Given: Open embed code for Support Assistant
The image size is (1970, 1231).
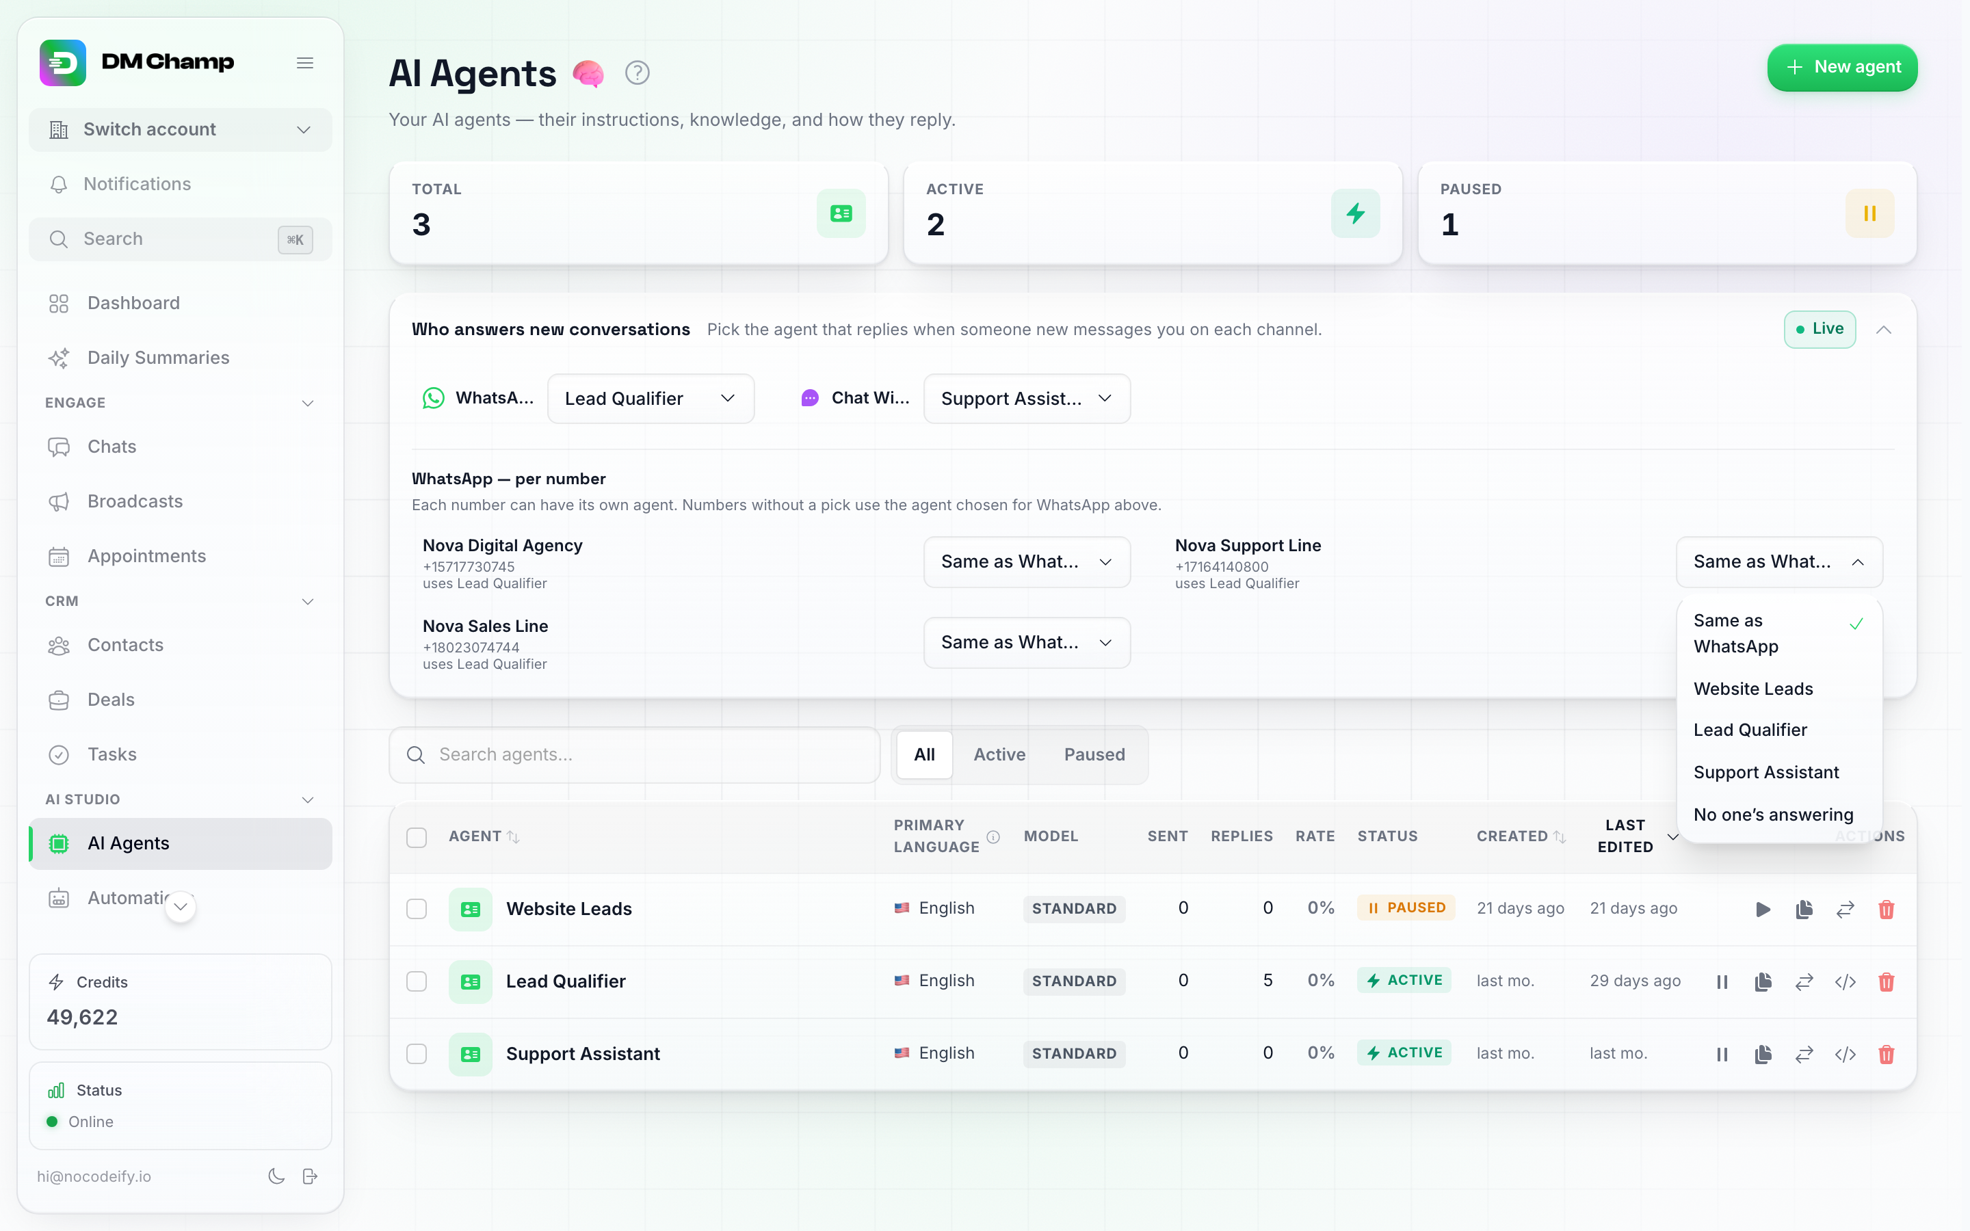Looking at the screenshot, I should [1845, 1055].
